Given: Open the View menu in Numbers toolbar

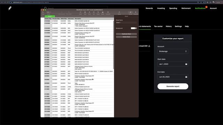Looking at the screenshot, I should pyautogui.click(x=43, y=13).
